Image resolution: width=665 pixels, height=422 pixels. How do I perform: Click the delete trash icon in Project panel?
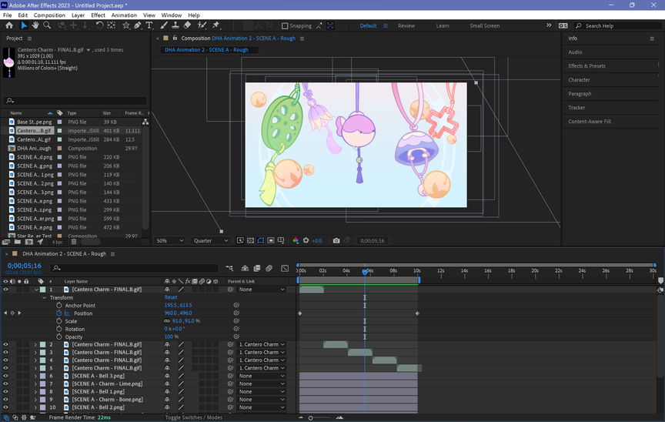pos(74,242)
